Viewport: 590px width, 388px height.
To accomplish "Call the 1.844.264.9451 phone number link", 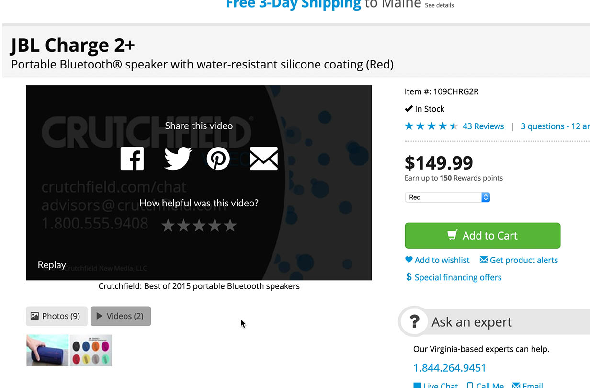I will point(450,368).
